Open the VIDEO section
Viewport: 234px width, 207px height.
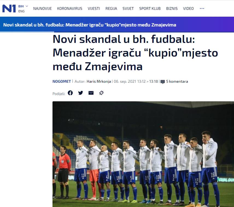point(188,8)
